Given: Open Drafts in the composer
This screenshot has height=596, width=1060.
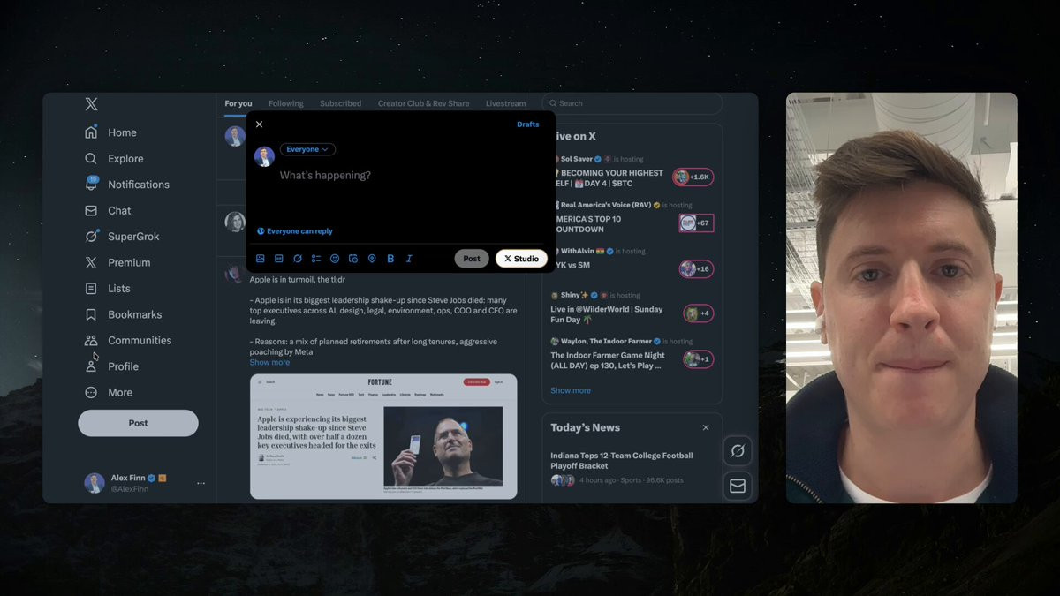Looking at the screenshot, I should 528,124.
